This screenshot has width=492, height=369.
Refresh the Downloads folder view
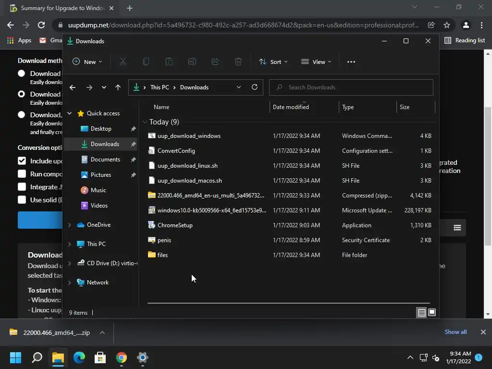pyautogui.click(x=255, y=87)
